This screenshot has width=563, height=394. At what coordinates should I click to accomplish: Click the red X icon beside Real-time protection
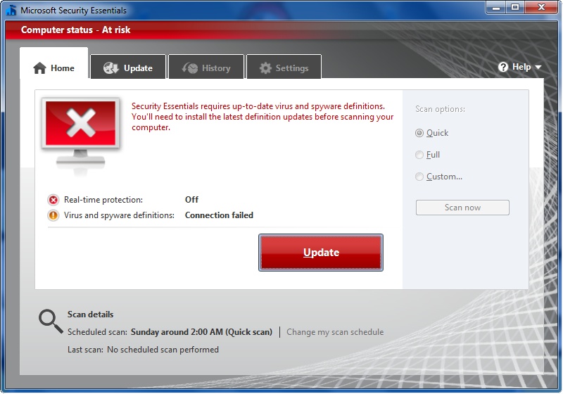(x=53, y=200)
